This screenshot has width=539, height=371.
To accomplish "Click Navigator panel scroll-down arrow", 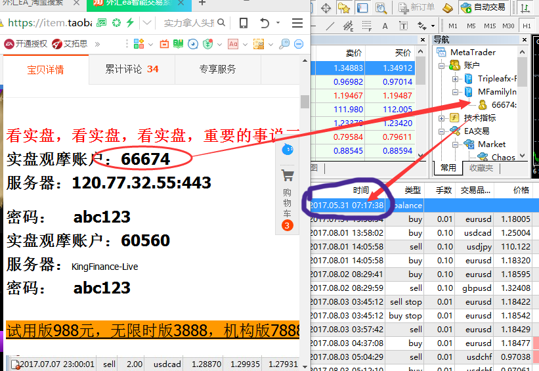I will click(x=522, y=156).
